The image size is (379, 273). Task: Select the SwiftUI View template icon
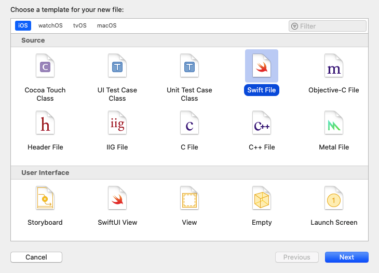point(117,198)
